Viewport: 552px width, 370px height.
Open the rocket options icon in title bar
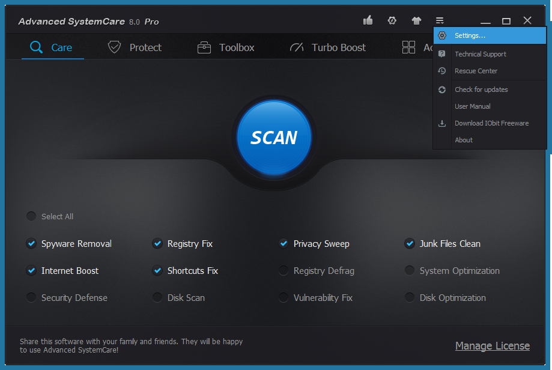(392, 20)
